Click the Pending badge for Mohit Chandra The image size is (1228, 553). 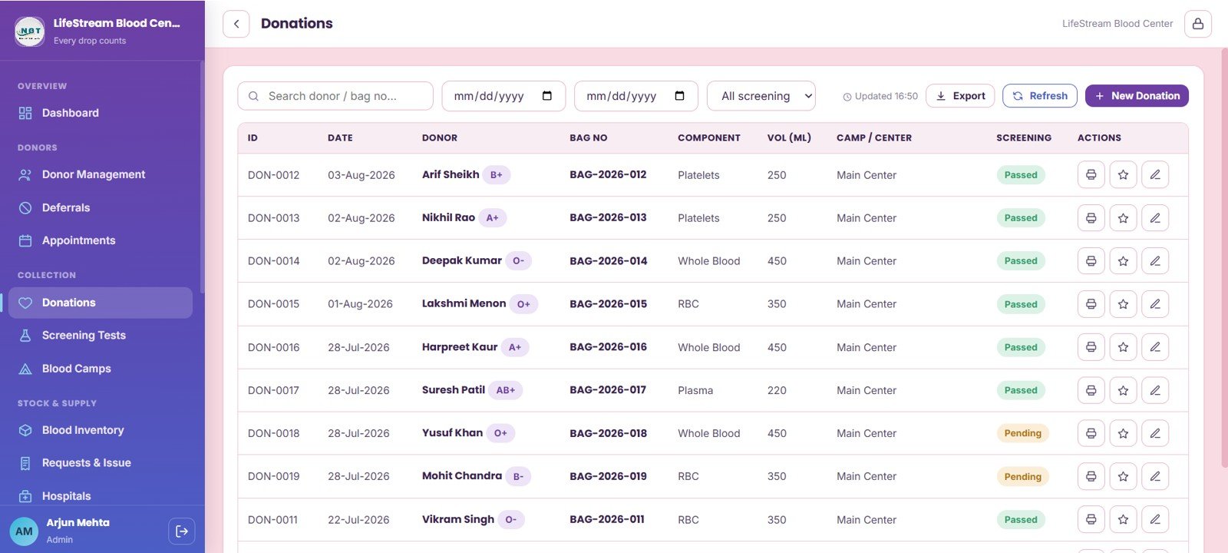tap(1022, 476)
